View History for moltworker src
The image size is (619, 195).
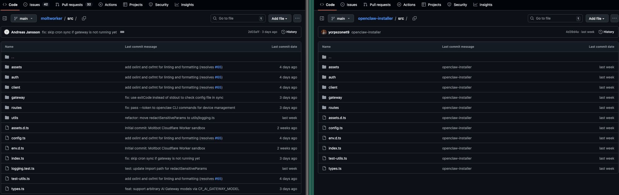289,32
